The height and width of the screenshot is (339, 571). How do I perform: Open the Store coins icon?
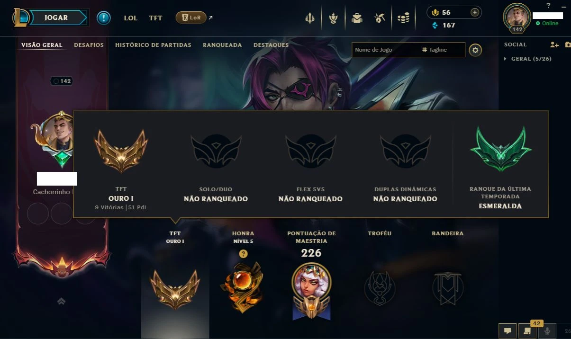[403, 18]
